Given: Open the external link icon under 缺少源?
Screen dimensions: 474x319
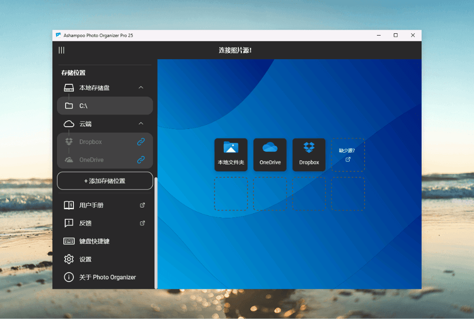Looking at the screenshot, I should [348, 159].
